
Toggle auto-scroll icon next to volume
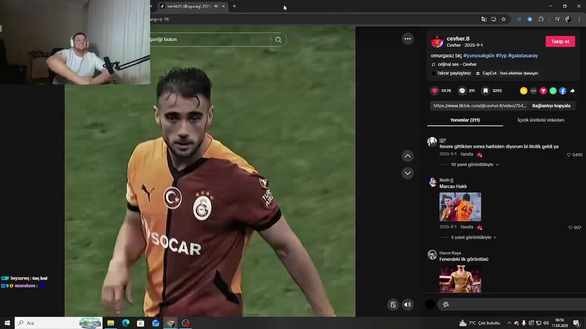pos(393,305)
